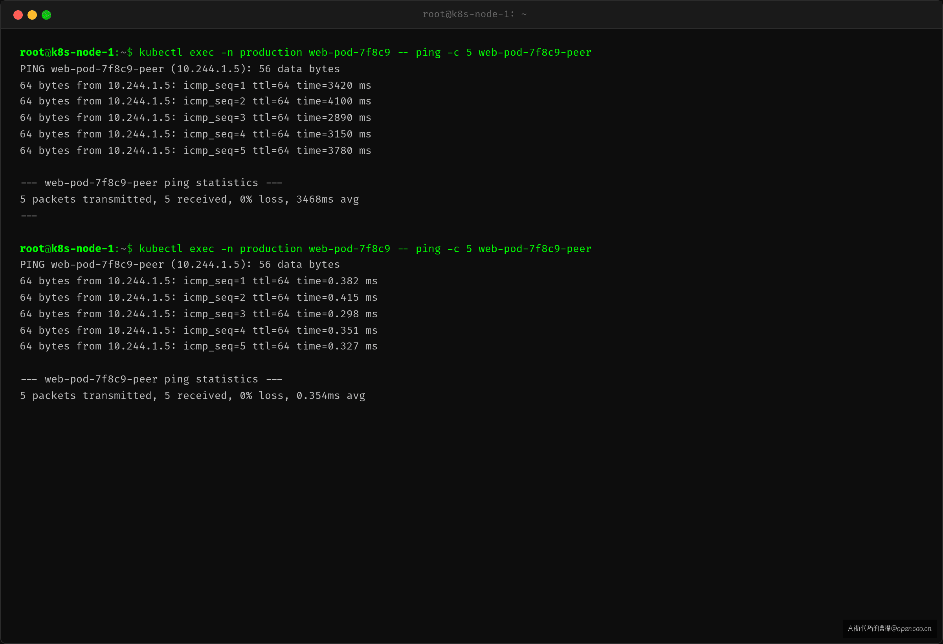Maximize the window with the green button
Viewport: 943px width, 644px height.
(46, 15)
